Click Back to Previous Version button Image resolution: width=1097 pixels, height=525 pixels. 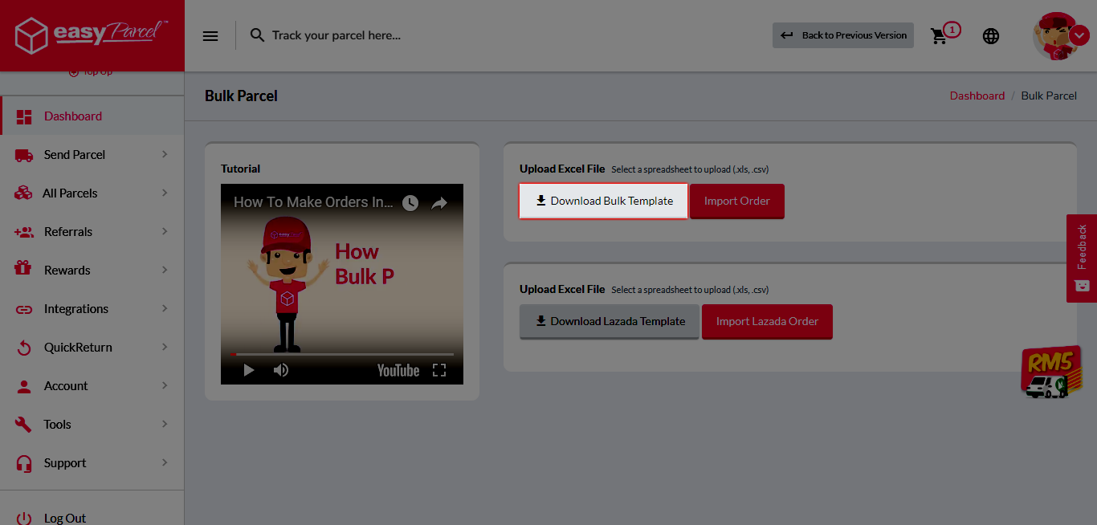[x=843, y=35]
